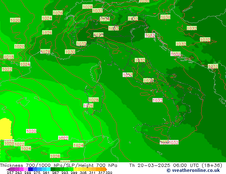
Task: Click the '1018' isobar label
Action: (9, 57)
